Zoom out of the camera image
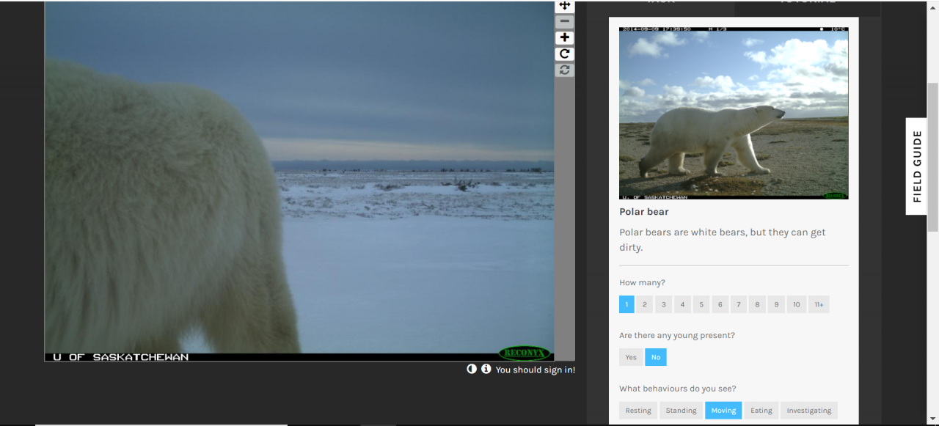This screenshot has width=939, height=426. 564,21
